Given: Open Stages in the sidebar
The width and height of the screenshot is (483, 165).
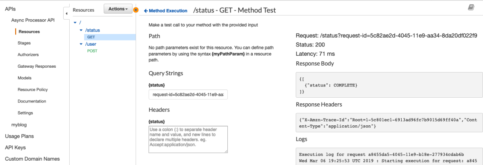Looking at the screenshot, I should [24, 43].
